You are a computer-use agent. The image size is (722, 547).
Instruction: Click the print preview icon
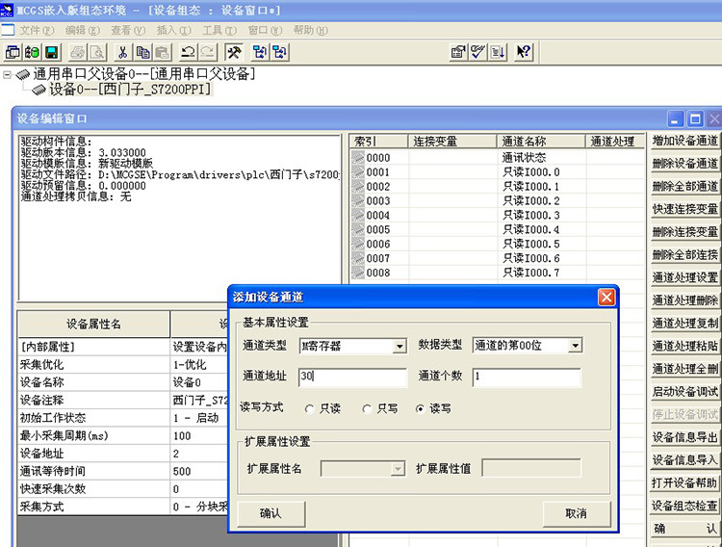pos(97,52)
